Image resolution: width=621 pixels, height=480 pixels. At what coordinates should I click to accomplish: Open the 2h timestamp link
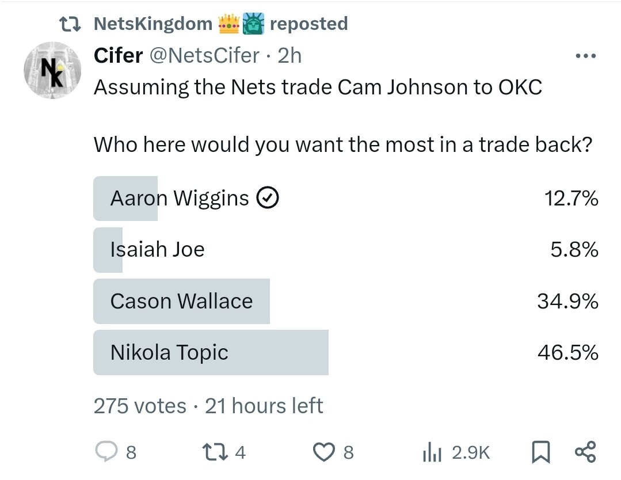[289, 56]
